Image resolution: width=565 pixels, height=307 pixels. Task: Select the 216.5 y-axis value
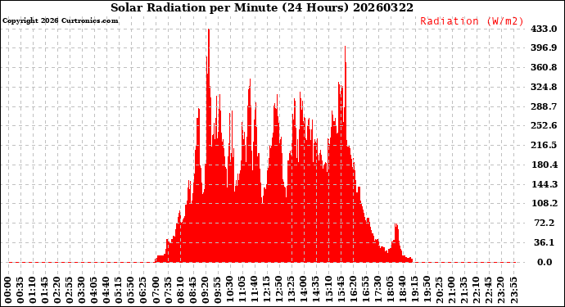coord(544,145)
